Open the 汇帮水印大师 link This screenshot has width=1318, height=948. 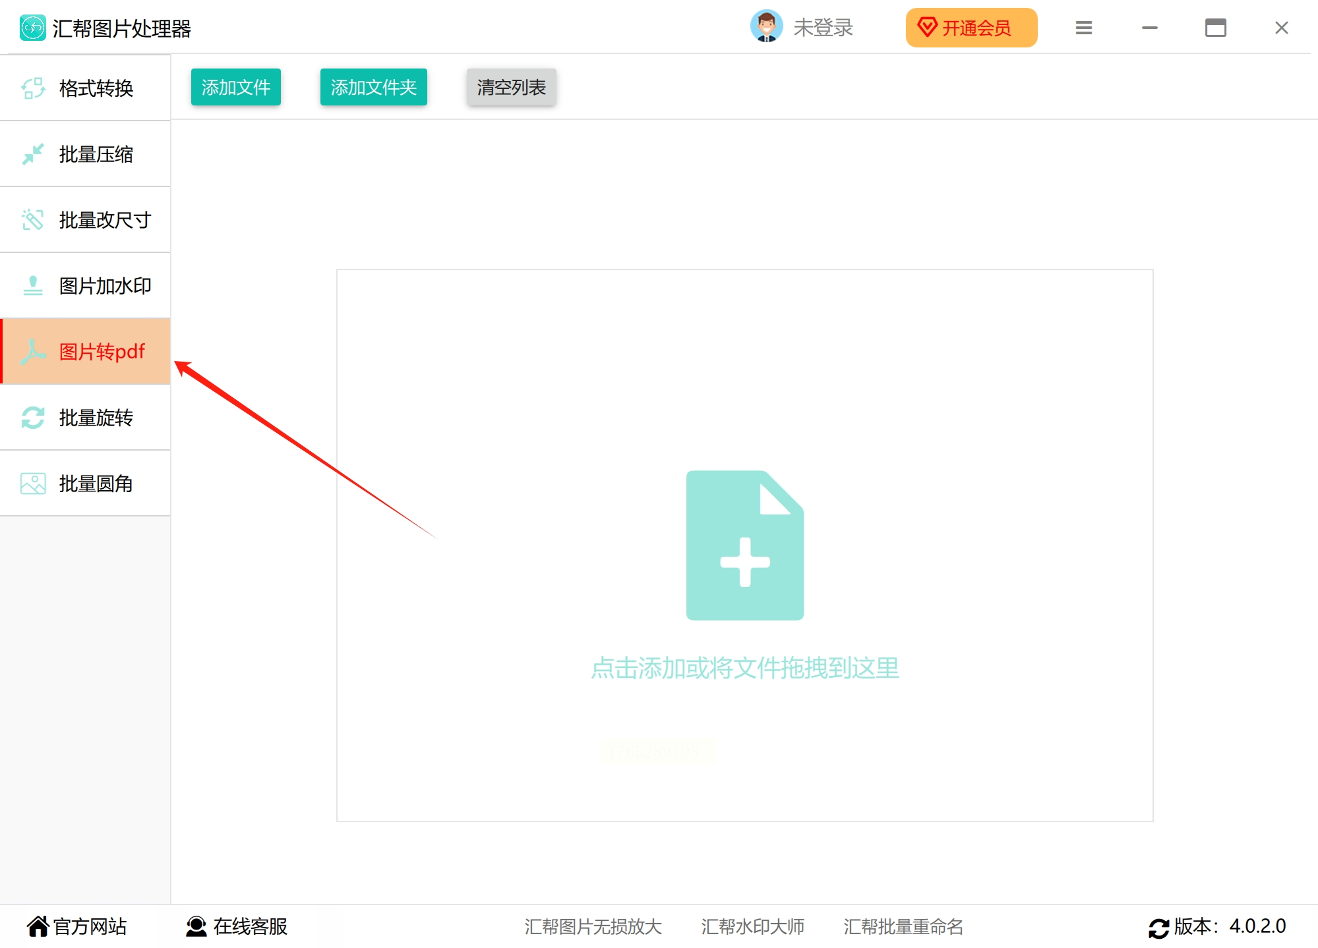752,926
